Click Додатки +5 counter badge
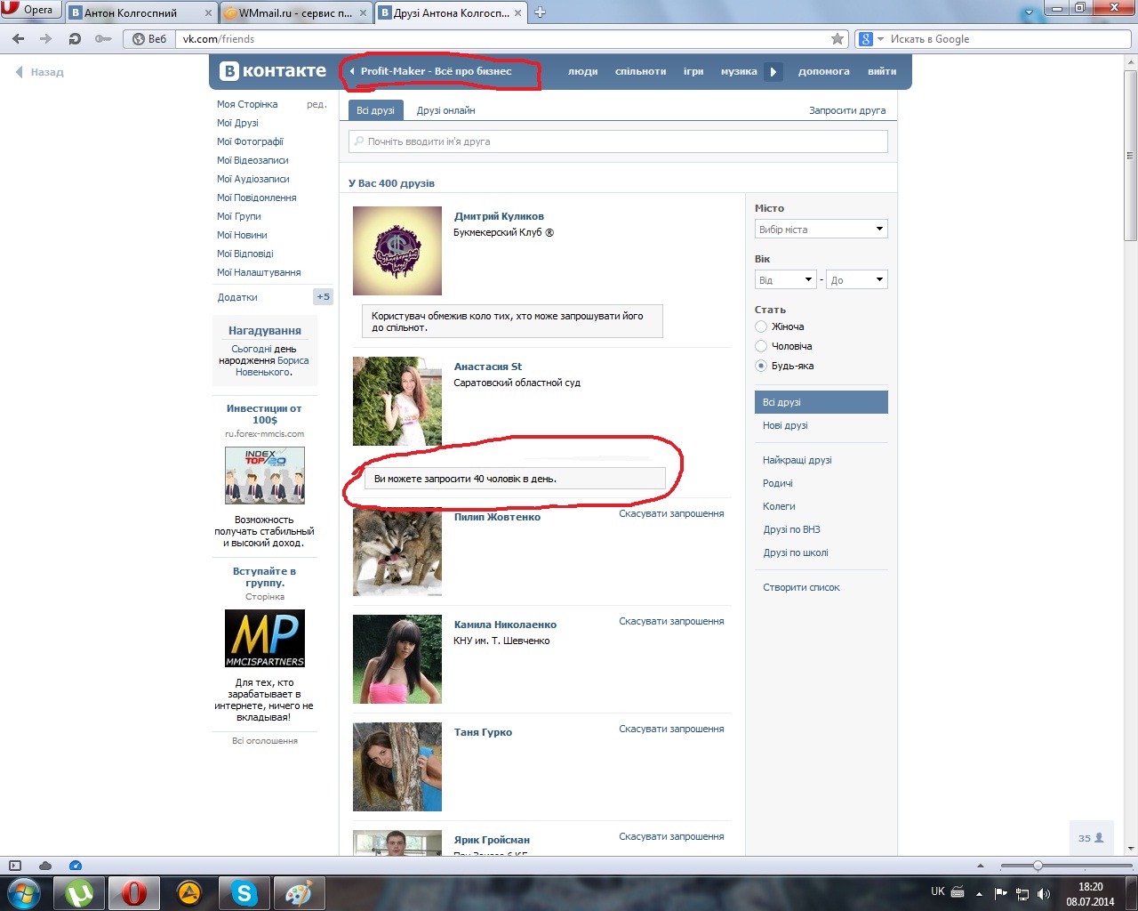 (x=324, y=297)
